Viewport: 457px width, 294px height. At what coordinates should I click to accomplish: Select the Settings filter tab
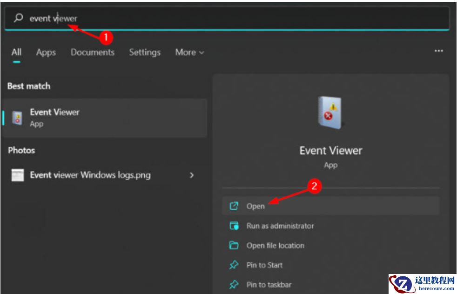145,53
